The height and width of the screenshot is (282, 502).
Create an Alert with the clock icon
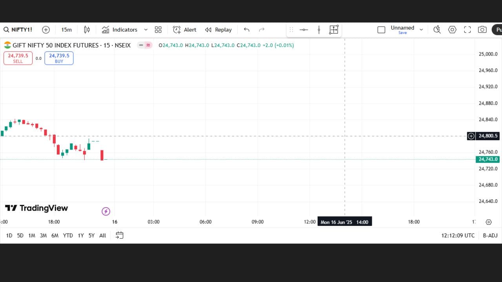point(184,30)
